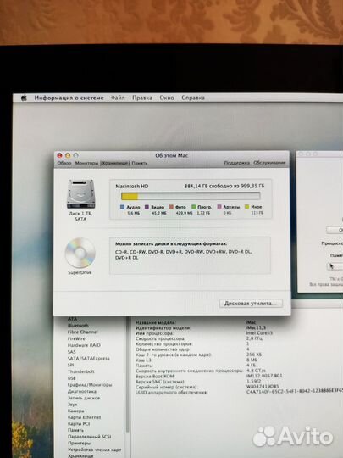This screenshot has height=458, width=343.
Task: Select Hardware RAID in the sidebar
Action: [x=84, y=345]
